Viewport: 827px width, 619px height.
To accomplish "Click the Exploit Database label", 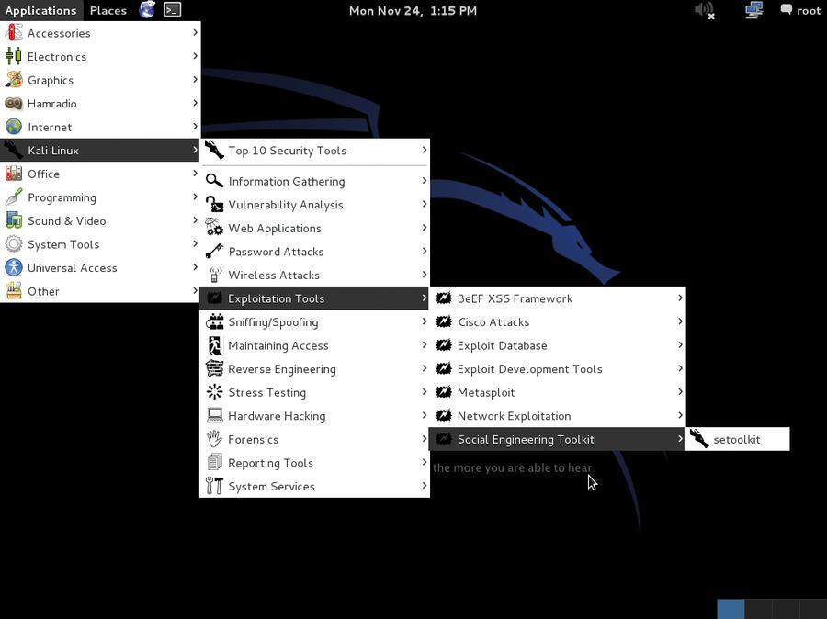I will [503, 346].
